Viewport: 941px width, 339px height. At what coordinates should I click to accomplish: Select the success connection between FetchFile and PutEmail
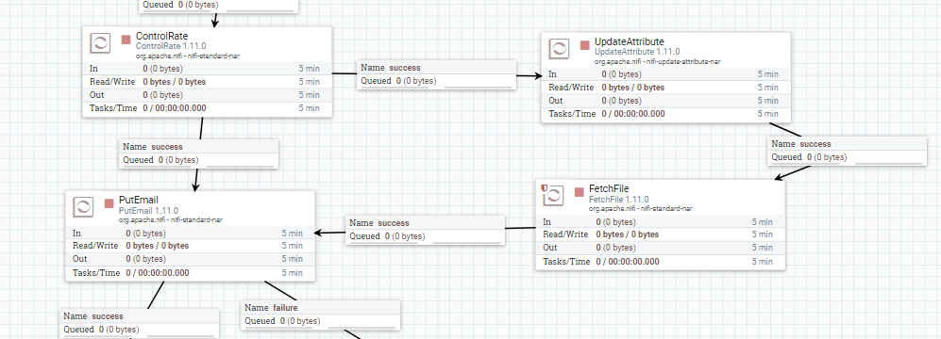(426, 230)
